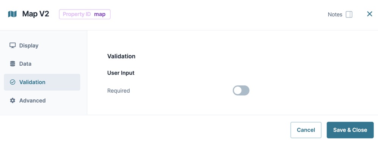Viewport: 378px width, 142px height.
Task: Click the checkmark circle icon for Validation
Action: pyautogui.click(x=13, y=82)
